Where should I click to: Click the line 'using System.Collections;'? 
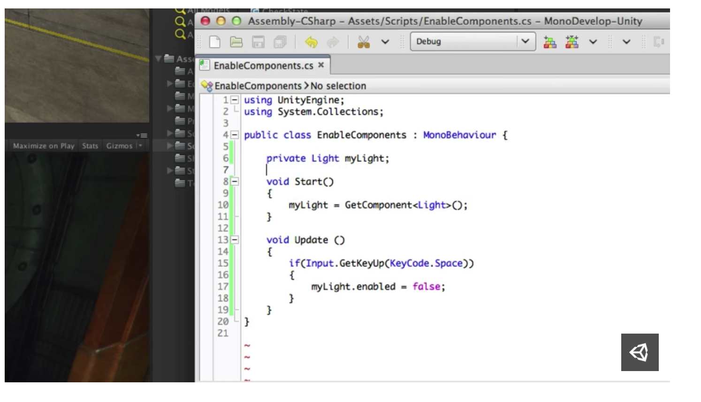pyautogui.click(x=313, y=112)
